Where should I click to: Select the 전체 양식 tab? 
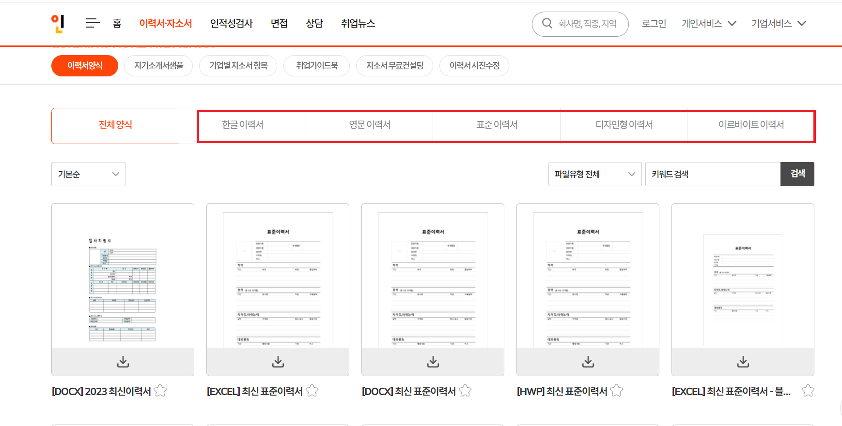[115, 126]
